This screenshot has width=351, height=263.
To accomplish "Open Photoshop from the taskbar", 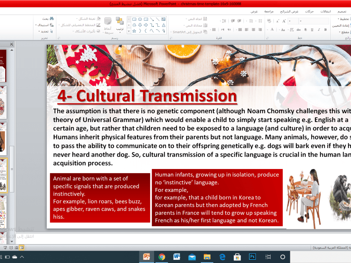I will tap(252, 257).
